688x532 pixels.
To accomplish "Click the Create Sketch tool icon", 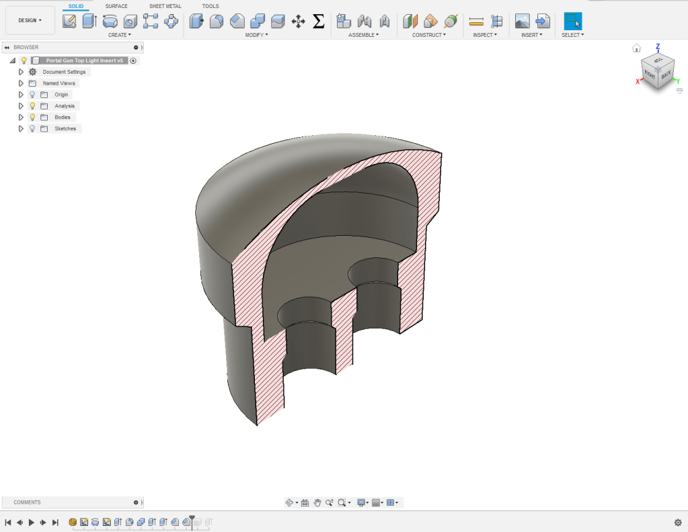I will point(69,21).
